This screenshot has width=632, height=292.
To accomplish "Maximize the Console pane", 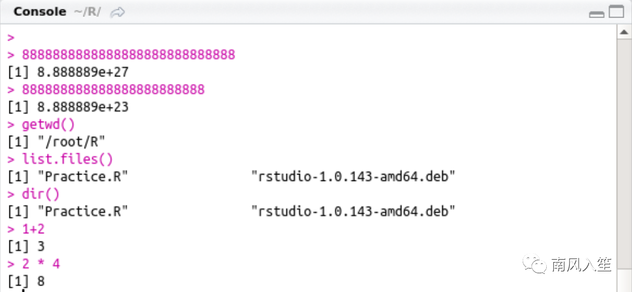I will [x=616, y=12].
